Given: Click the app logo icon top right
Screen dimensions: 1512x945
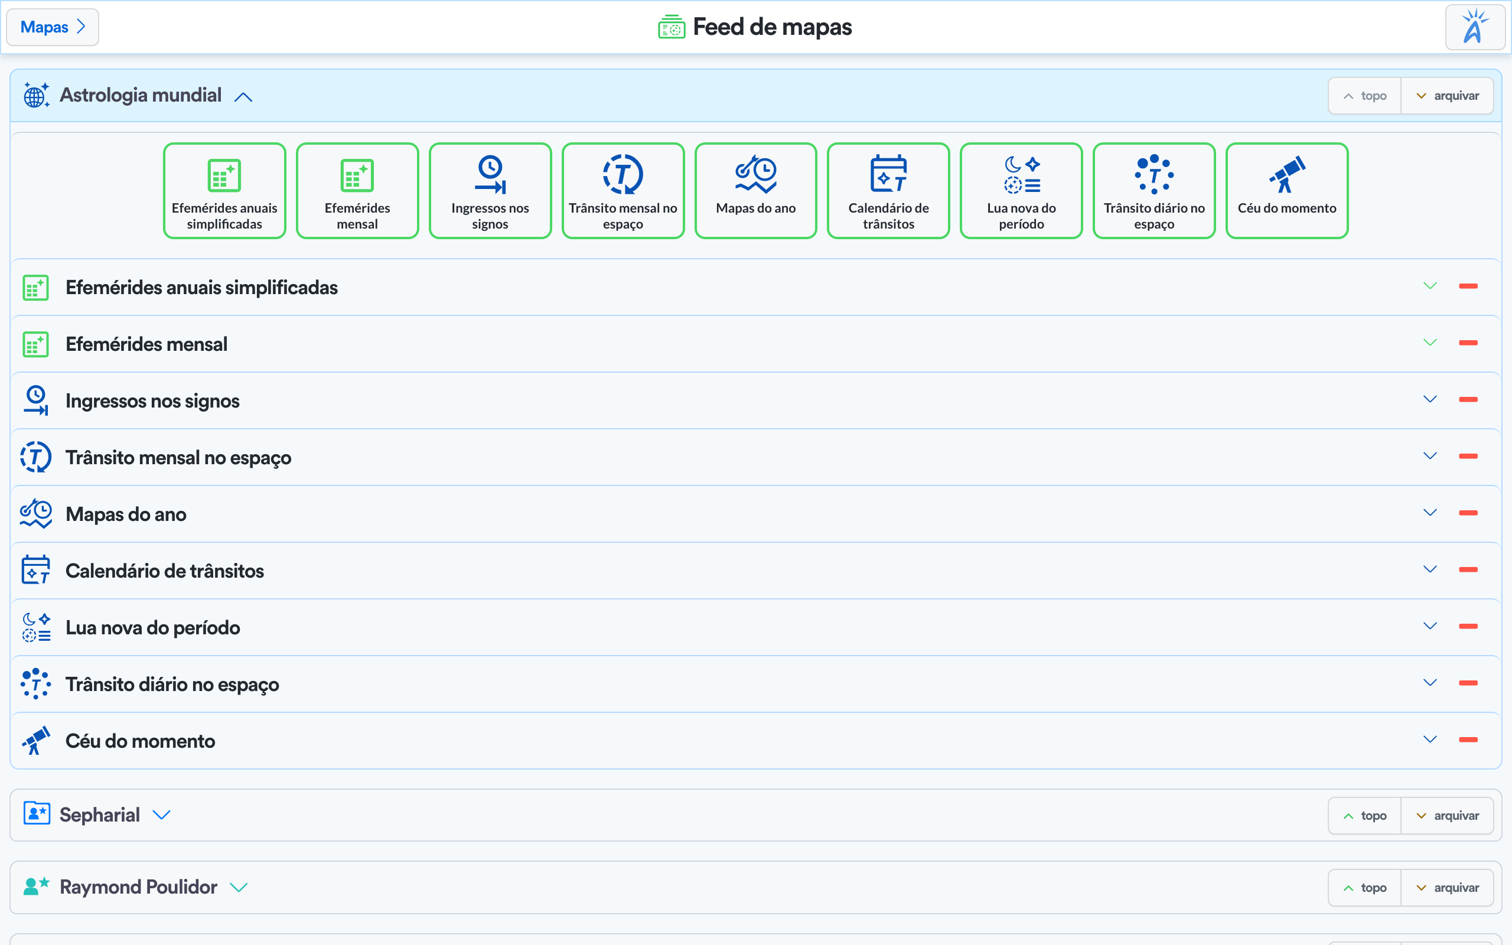Looking at the screenshot, I should coord(1475,27).
